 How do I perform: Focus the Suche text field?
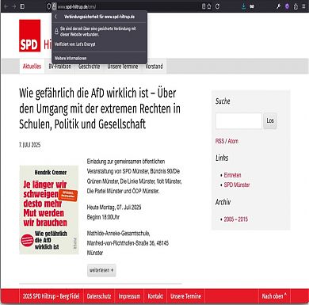pyautogui.click(x=238, y=120)
